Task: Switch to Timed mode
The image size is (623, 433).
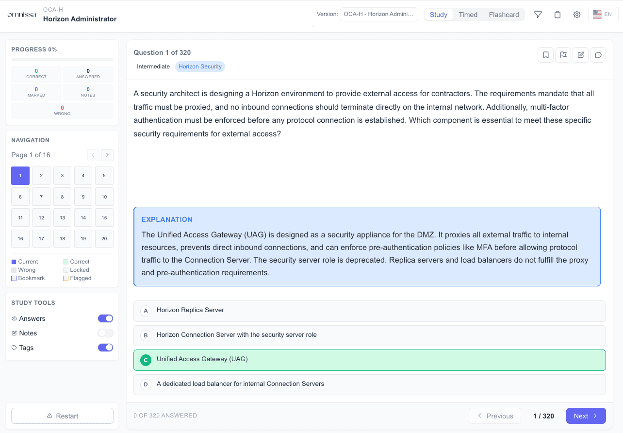Action: click(468, 15)
